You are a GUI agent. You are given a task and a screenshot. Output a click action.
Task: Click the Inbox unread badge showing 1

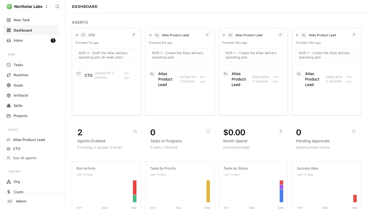point(53,41)
